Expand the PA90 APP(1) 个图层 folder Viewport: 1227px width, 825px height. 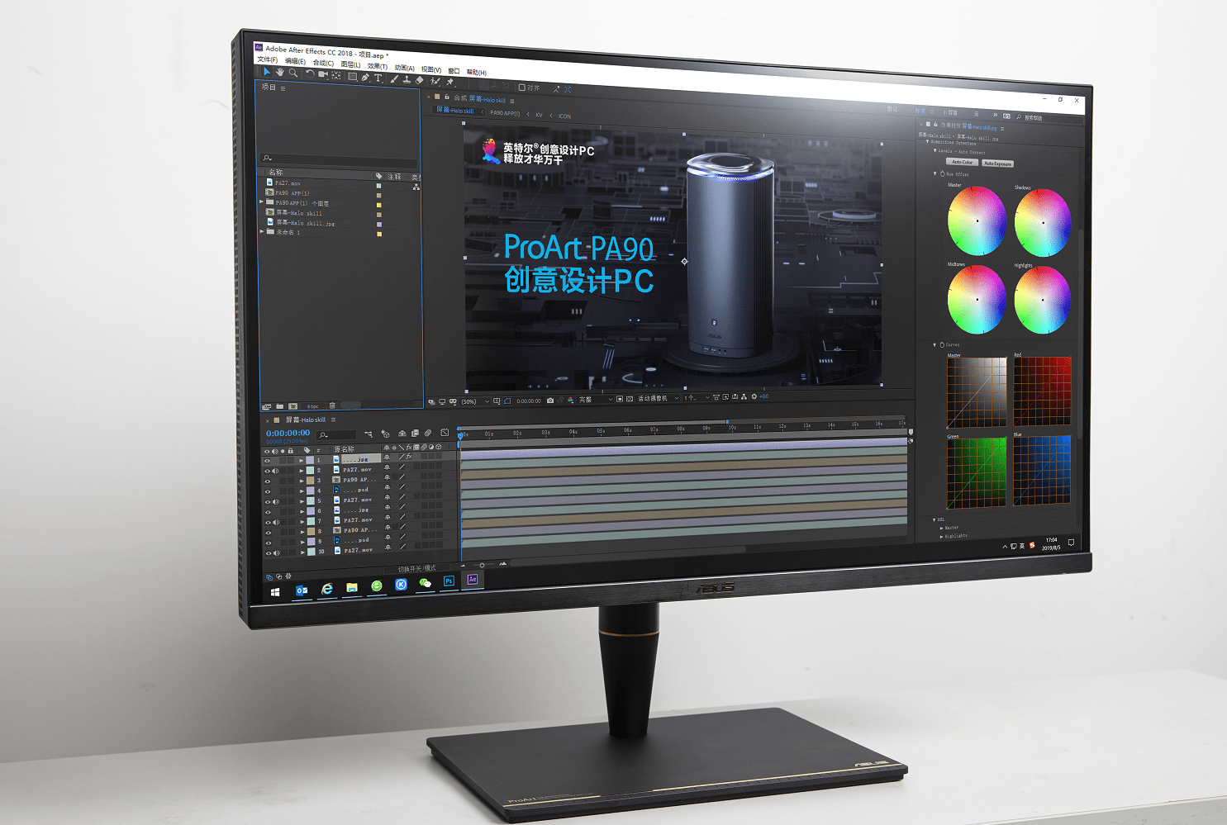point(261,202)
